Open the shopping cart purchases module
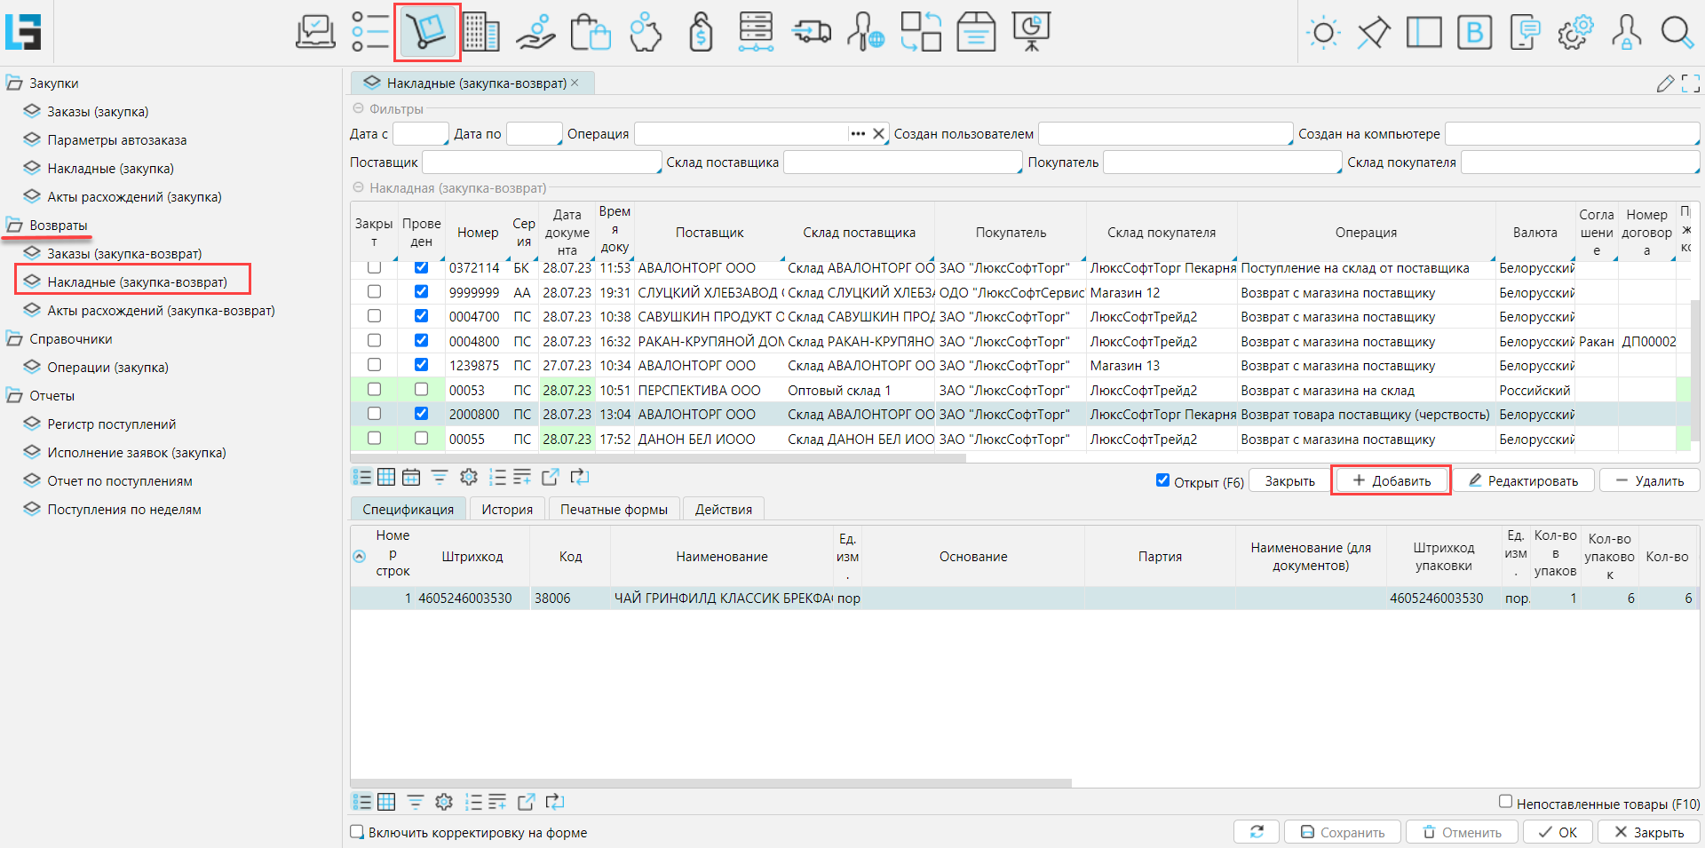Viewport: 1705px width, 848px height. [427, 33]
